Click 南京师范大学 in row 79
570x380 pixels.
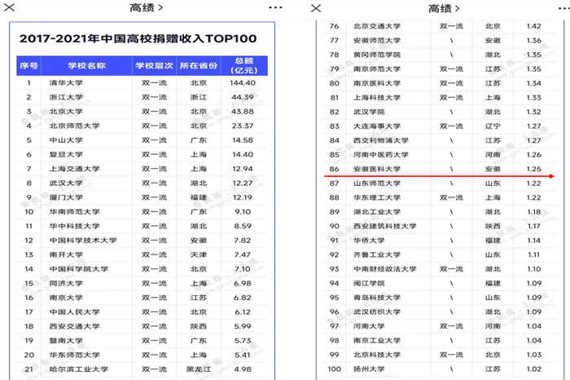point(377,68)
